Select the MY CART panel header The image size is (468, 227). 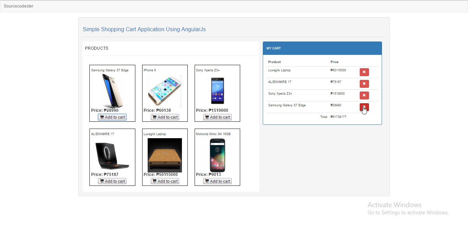[x=273, y=48]
